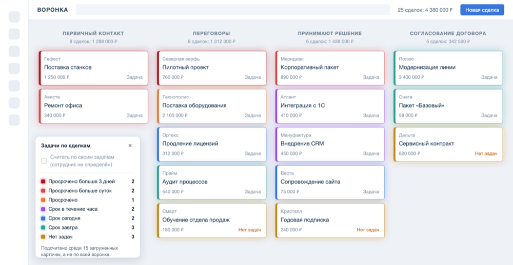Click «Задача» on the Полюс card
This screenshot has height=265, width=513.
pyautogui.click(x=489, y=77)
